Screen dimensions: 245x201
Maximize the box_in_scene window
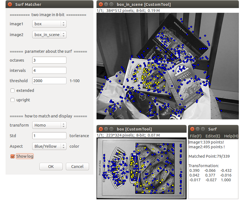coord(111,4)
